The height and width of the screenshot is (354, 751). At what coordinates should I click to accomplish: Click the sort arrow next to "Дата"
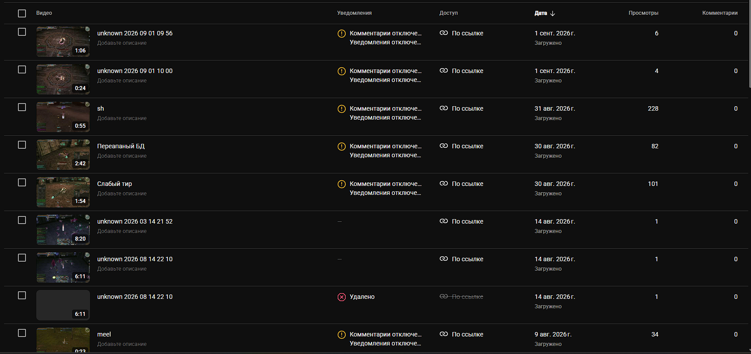553,13
